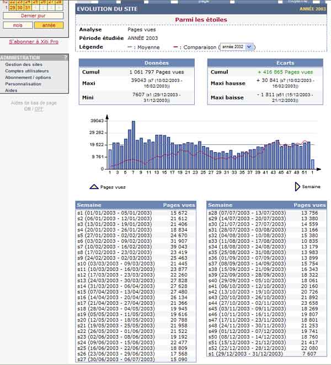Select the année period button
Viewport: 331px width, 365px height.
coord(49,25)
